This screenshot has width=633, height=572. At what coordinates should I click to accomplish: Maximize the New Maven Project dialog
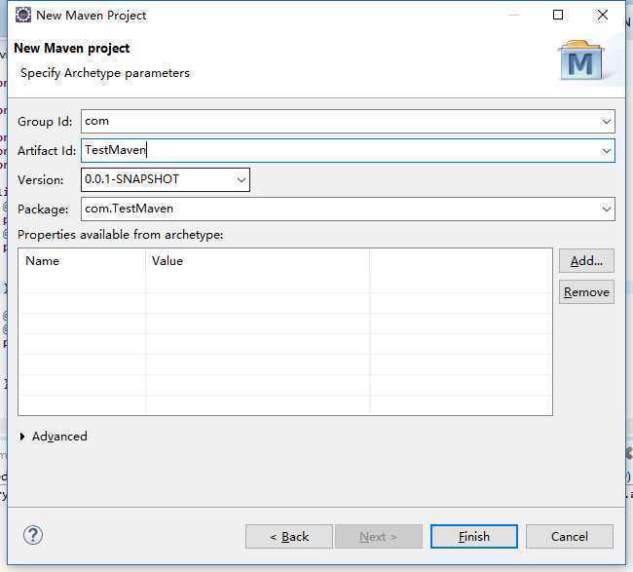pyautogui.click(x=558, y=15)
